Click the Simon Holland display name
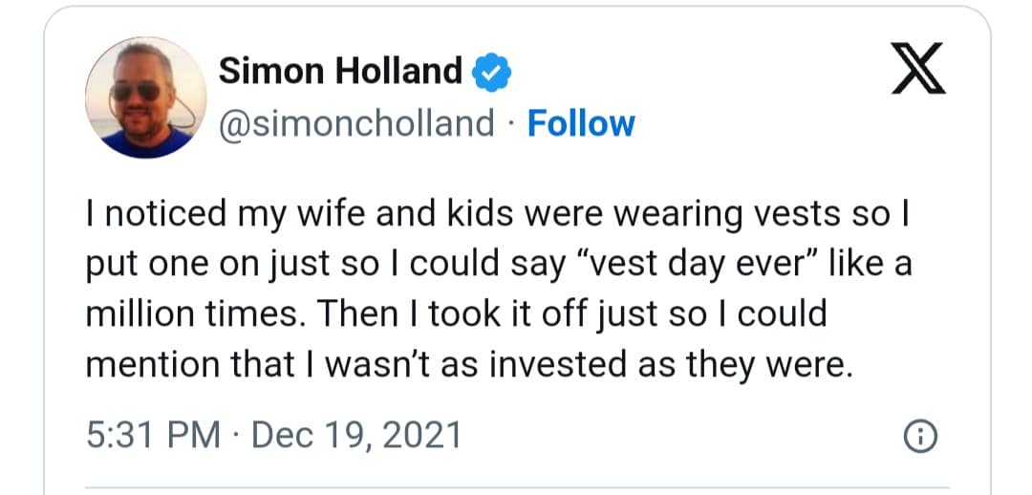The height and width of the screenshot is (495, 1032). [340, 71]
